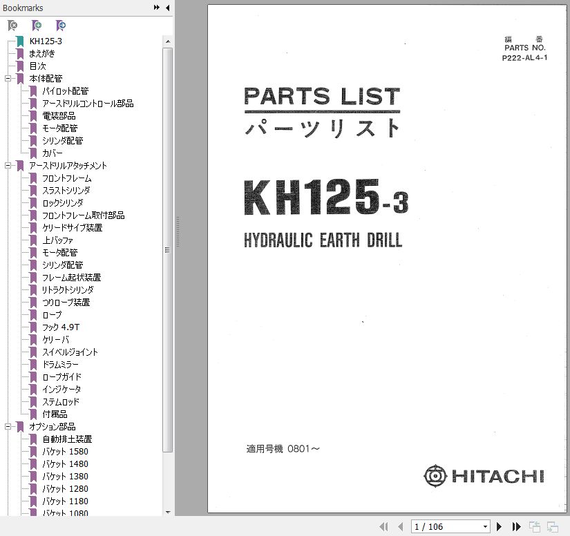
Task: Open the バケット 1380 bookmark
Action: coord(66,476)
